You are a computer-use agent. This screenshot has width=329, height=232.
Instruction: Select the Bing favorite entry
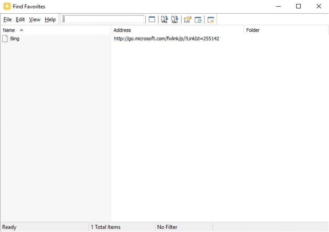pos(15,38)
